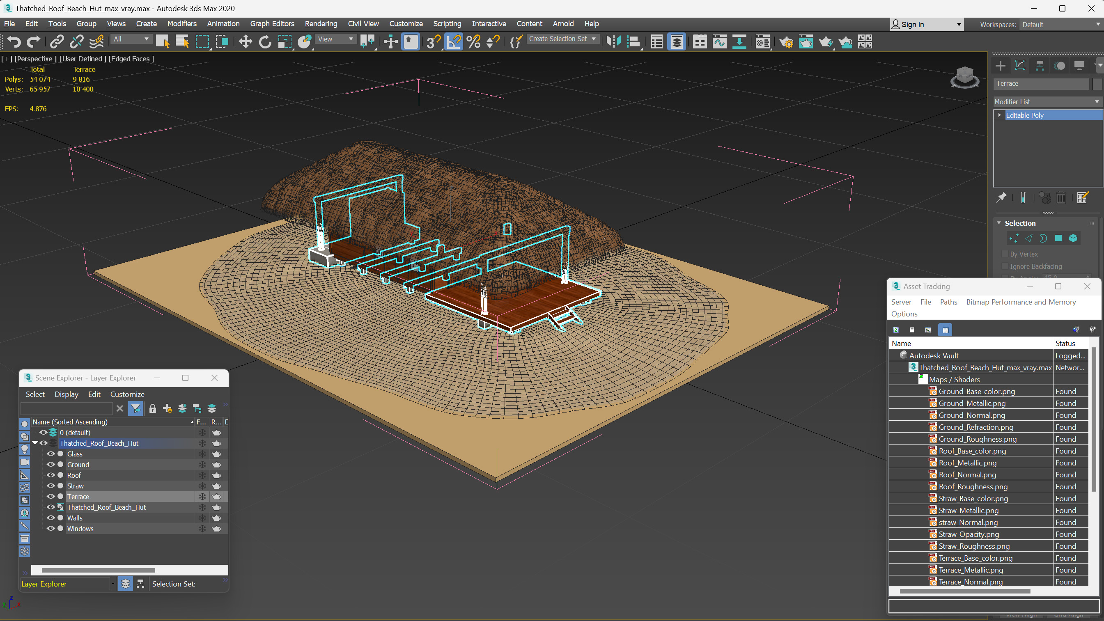Click Name (Sorted Ascending) column header
This screenshot has height=621, width=1104.
pyautogui.click(x=113, y=422)
